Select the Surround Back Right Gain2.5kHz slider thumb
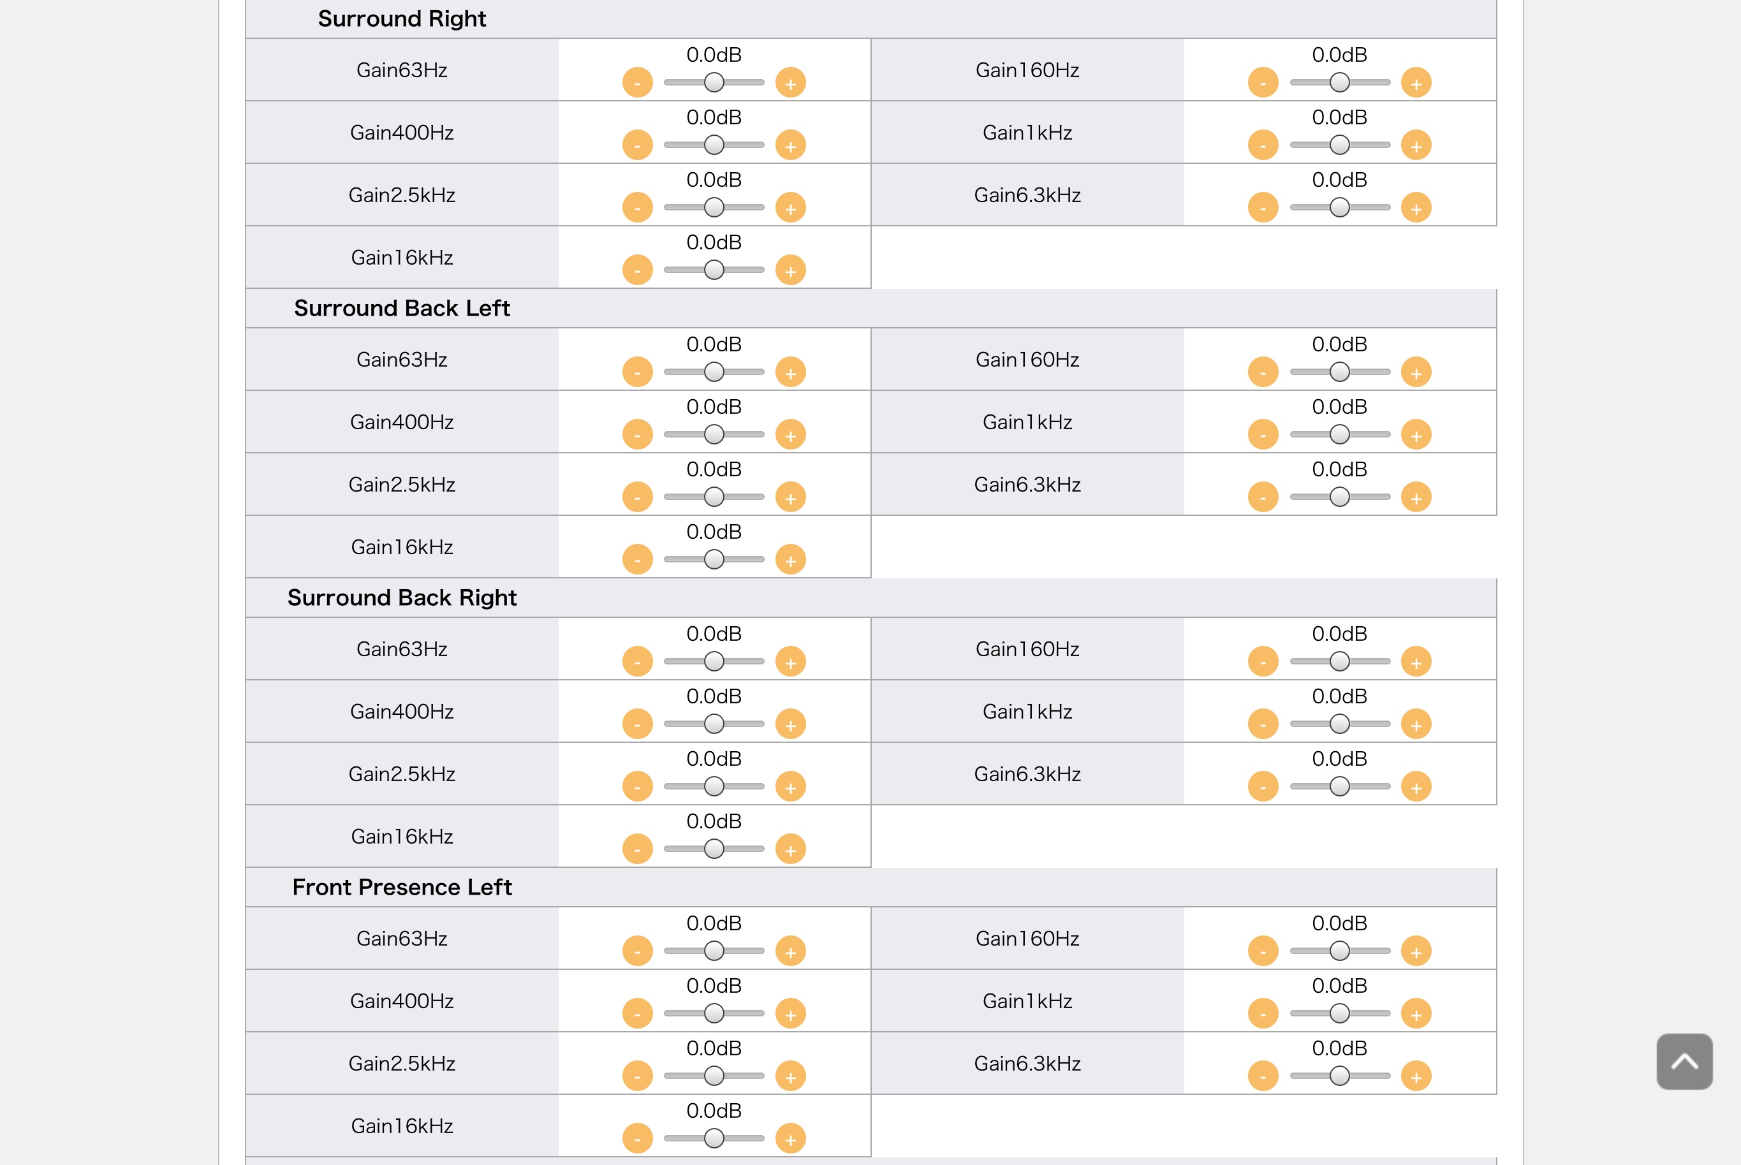The height and width of the screenshot is (1165, 1741). pos(714,786)
